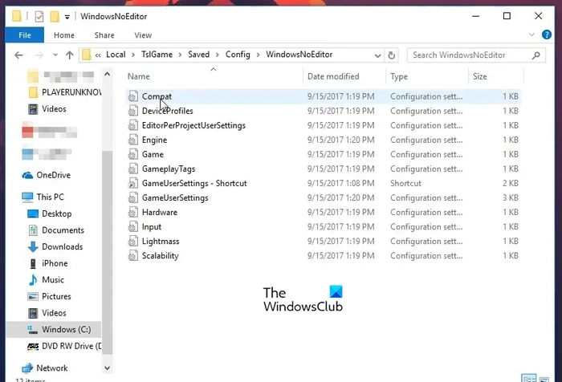Click the Properties quick access icon
562x382 pixels.
(x=39, y=17)
